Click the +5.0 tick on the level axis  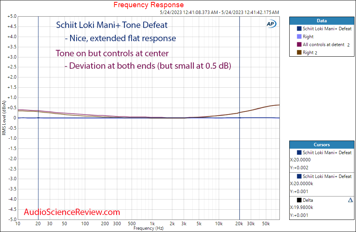[x=12, y=16]
